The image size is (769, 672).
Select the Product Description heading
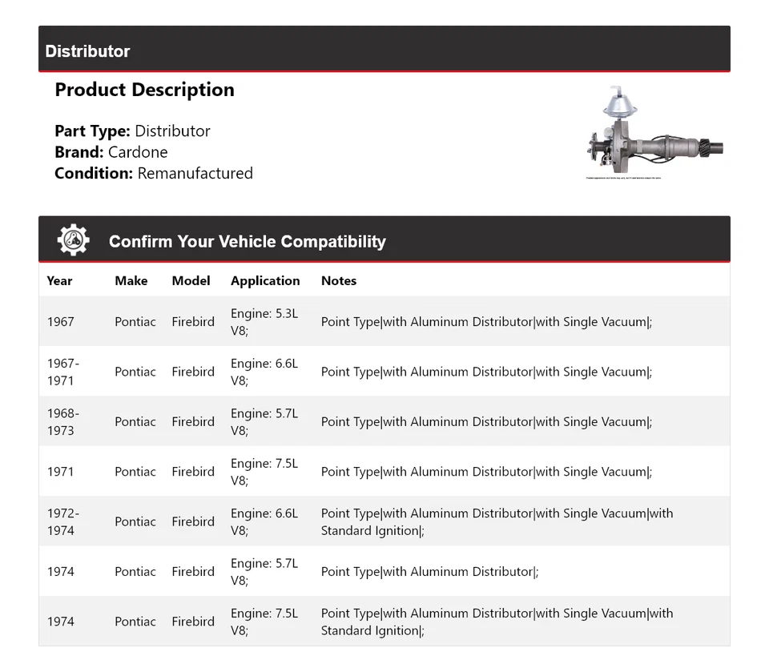(144, 90)
